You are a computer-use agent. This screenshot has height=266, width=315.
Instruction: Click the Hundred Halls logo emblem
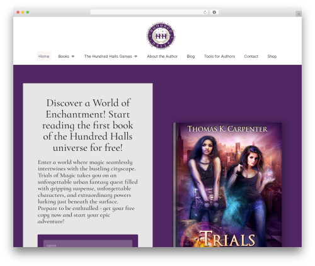click(x=161, y=36)
